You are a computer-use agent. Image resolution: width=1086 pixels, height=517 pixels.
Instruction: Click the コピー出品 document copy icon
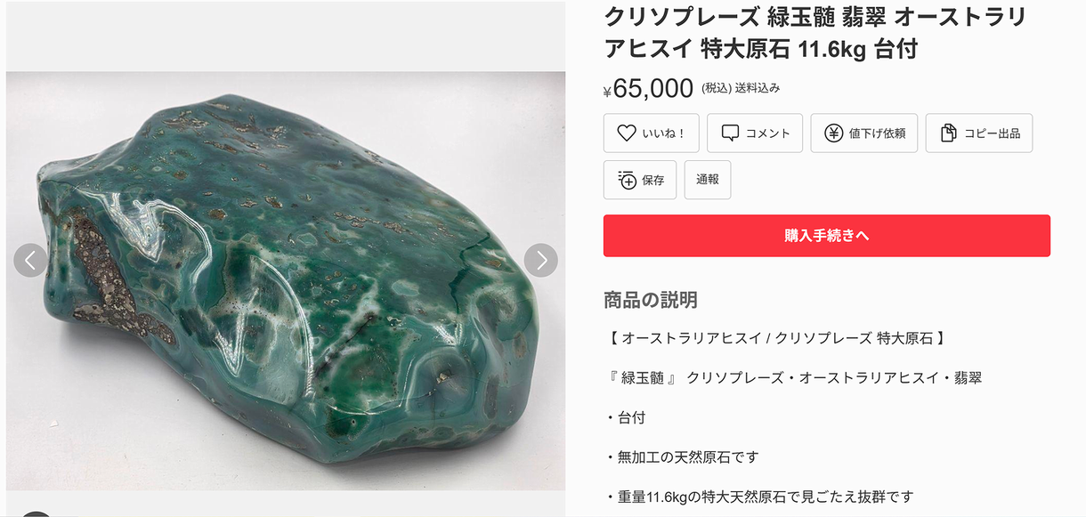pos(948,133)
